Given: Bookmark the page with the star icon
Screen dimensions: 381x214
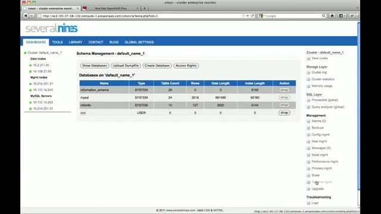Looking at the screenshot, I should [x=243, y=16].
